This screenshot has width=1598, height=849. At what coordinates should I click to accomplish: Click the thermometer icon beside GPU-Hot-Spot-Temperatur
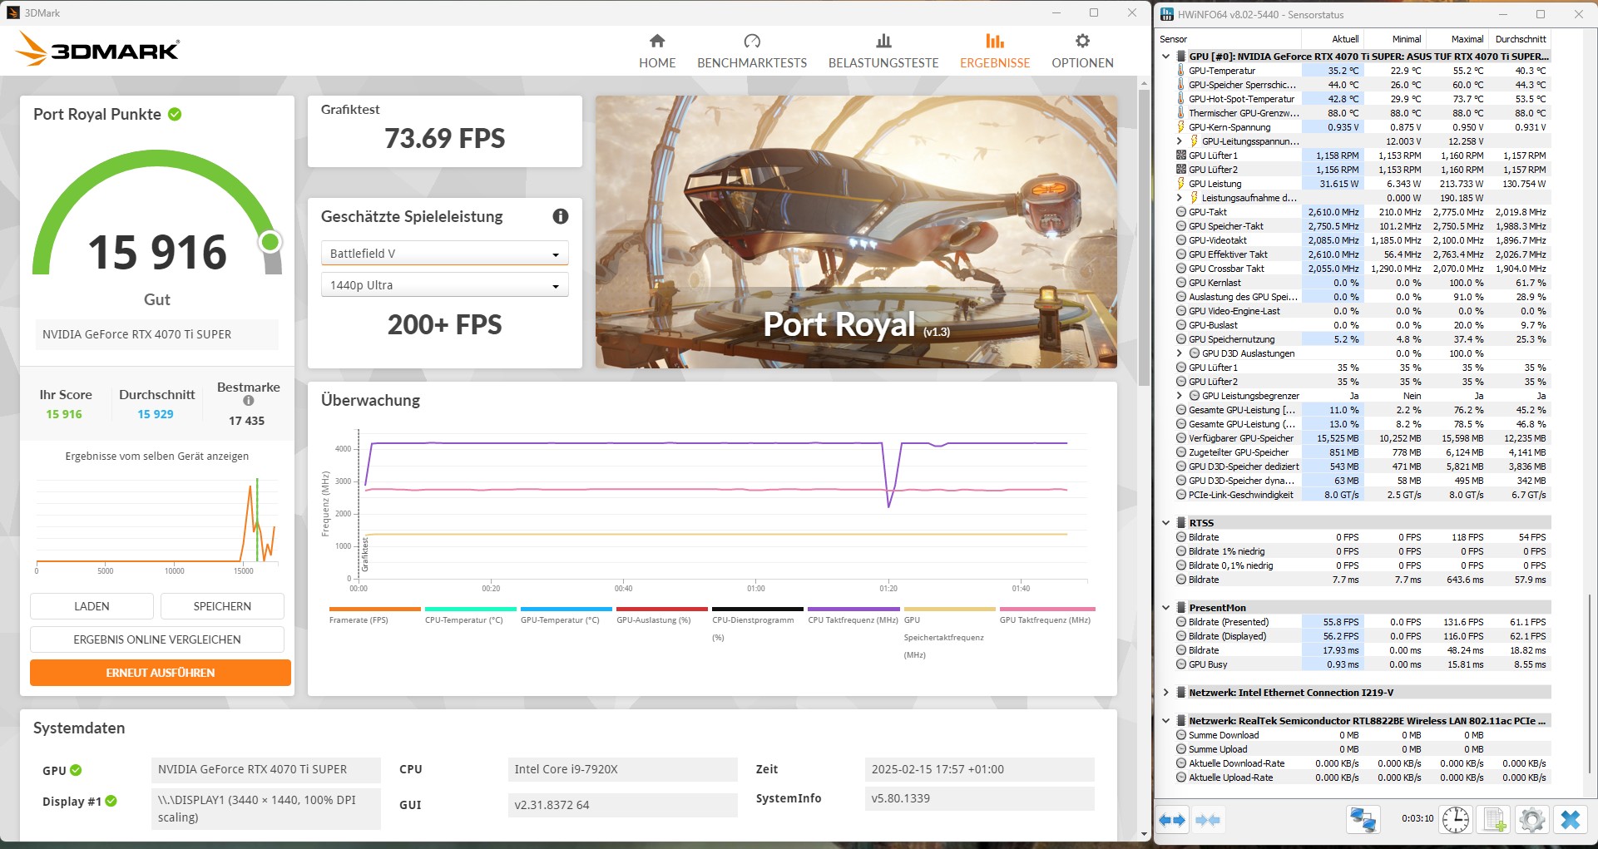click(1180, 99)
